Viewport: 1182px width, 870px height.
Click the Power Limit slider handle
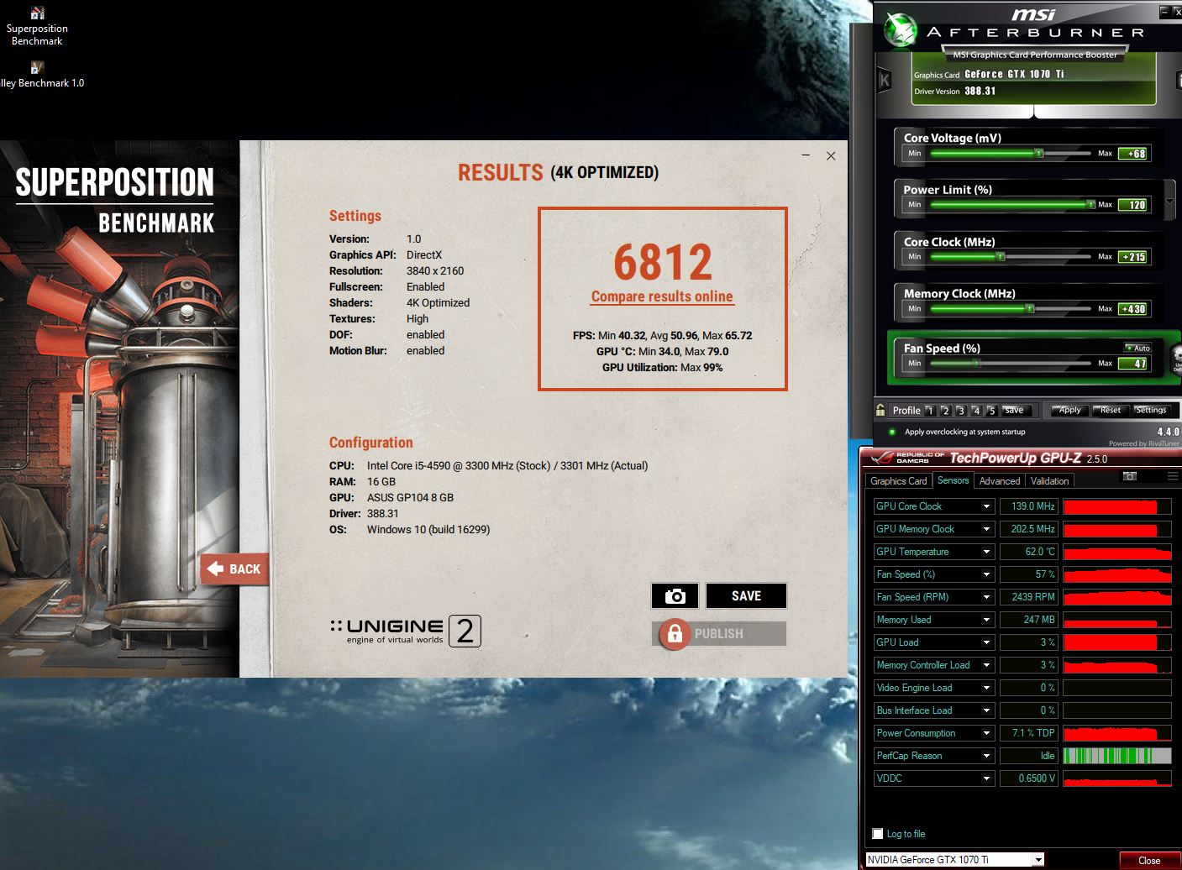(1090, 204)
